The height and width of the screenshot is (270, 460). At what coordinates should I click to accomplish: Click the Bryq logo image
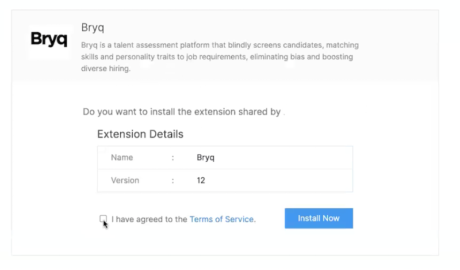pos(49,40)
